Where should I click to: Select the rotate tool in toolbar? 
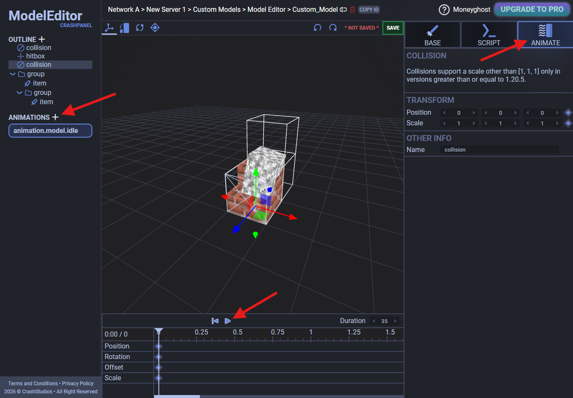pyautogui.click(x=140, y=28)
